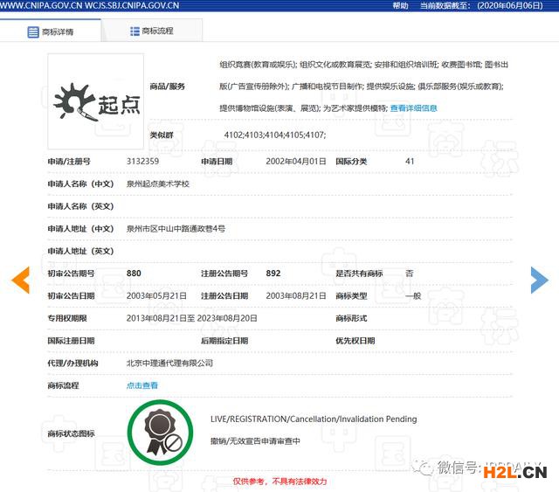Click the registration number 3132359
This screenshot has width=559, height=492.
pyautogui.click(x=142, y=162)
